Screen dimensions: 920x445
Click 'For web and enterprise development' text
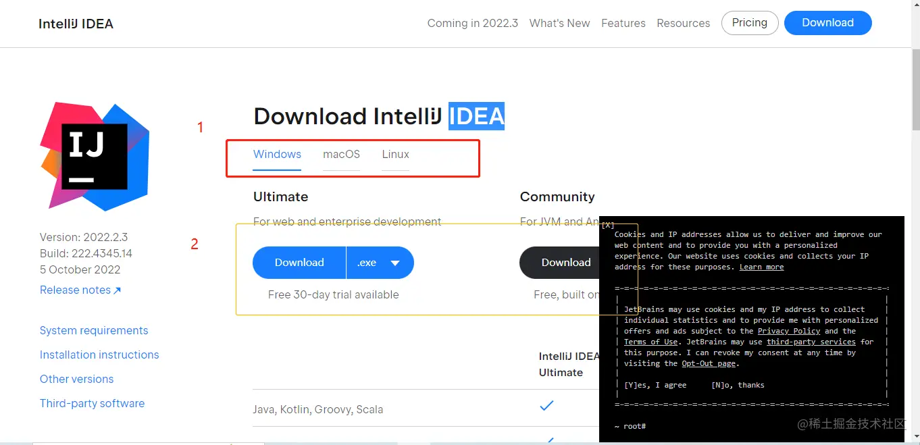click(347, 221)
